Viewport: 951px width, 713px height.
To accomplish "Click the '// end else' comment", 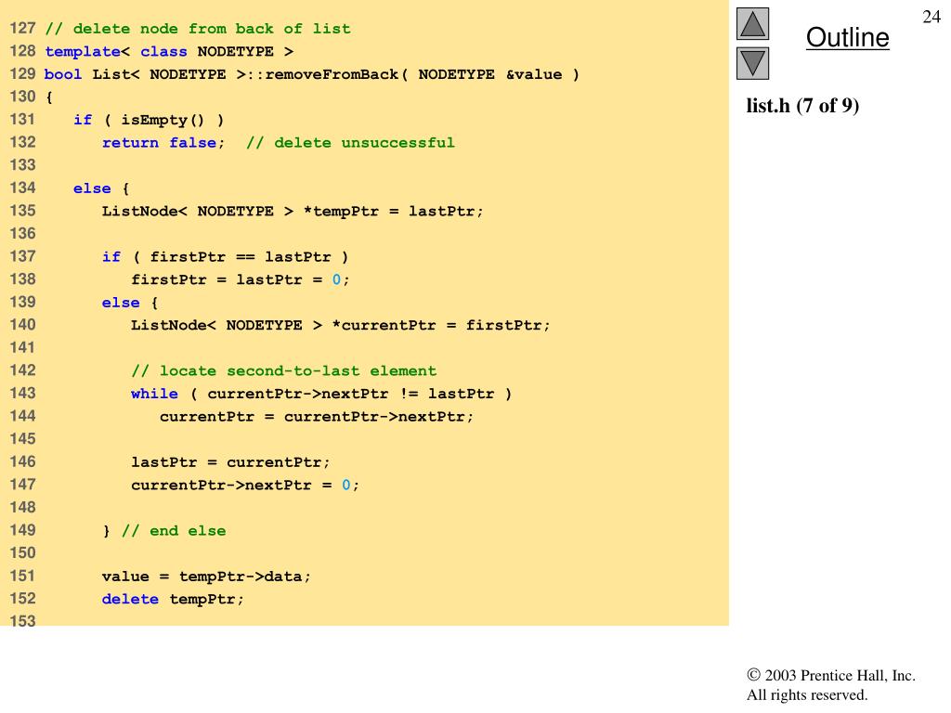I will [174, 530].
